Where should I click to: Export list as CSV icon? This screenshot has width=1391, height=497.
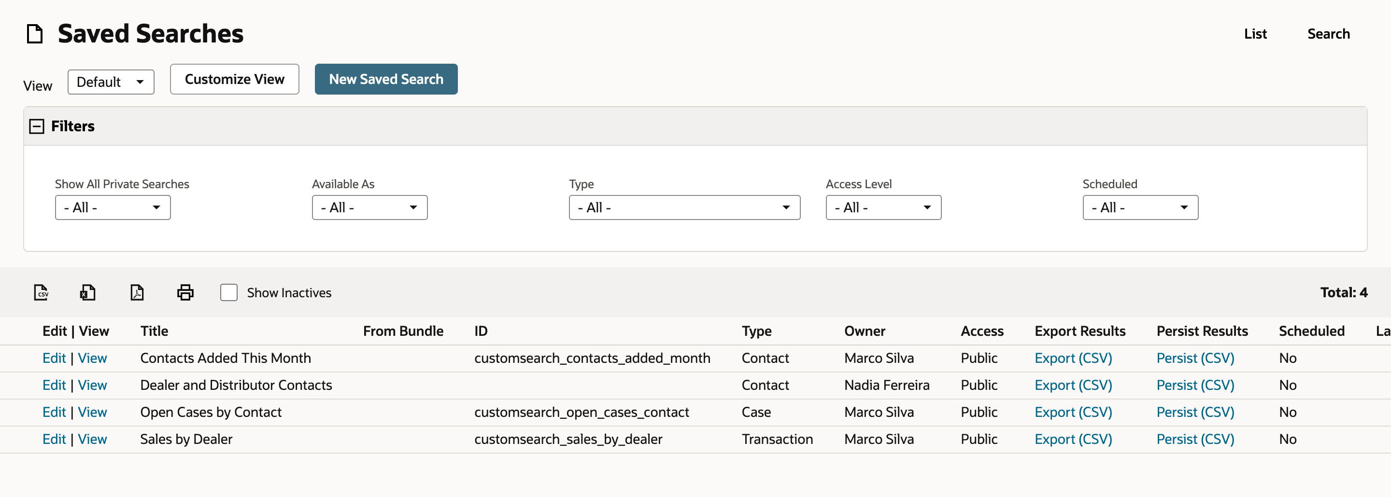point(41,292)
